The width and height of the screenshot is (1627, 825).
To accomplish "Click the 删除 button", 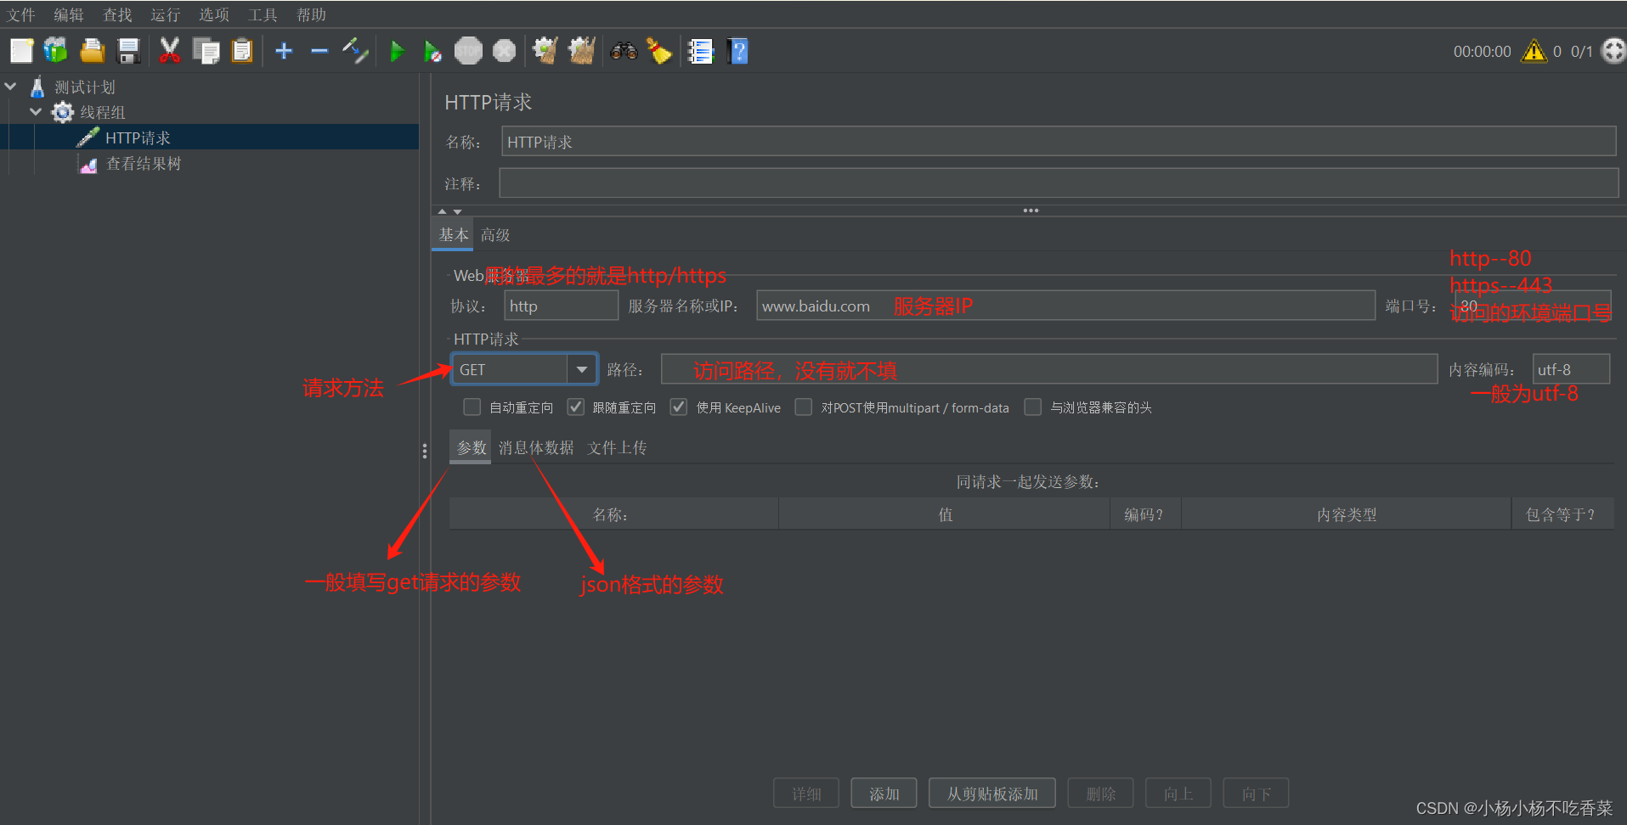I will pyautogui.click(x=1100, y=794).
